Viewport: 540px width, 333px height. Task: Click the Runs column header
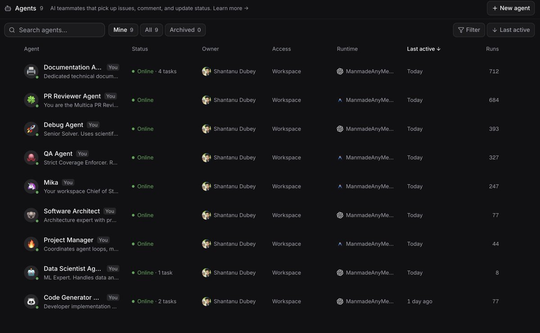(492, 49)
